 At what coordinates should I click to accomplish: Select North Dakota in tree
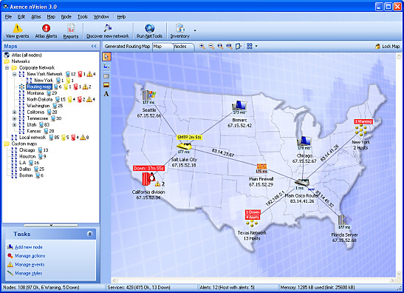click(39, 99)
